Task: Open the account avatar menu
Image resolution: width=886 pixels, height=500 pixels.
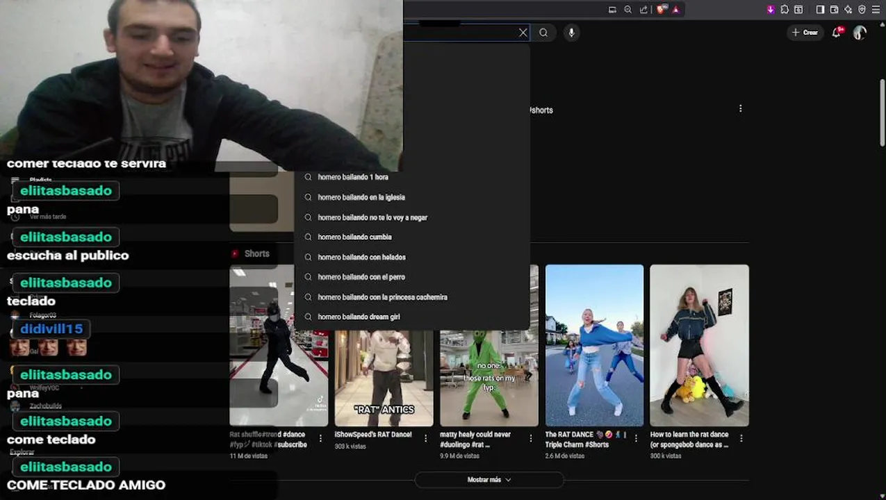Action: [x=860, y=33]
